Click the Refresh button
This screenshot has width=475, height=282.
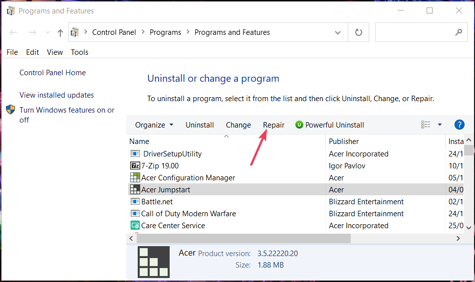359,32
